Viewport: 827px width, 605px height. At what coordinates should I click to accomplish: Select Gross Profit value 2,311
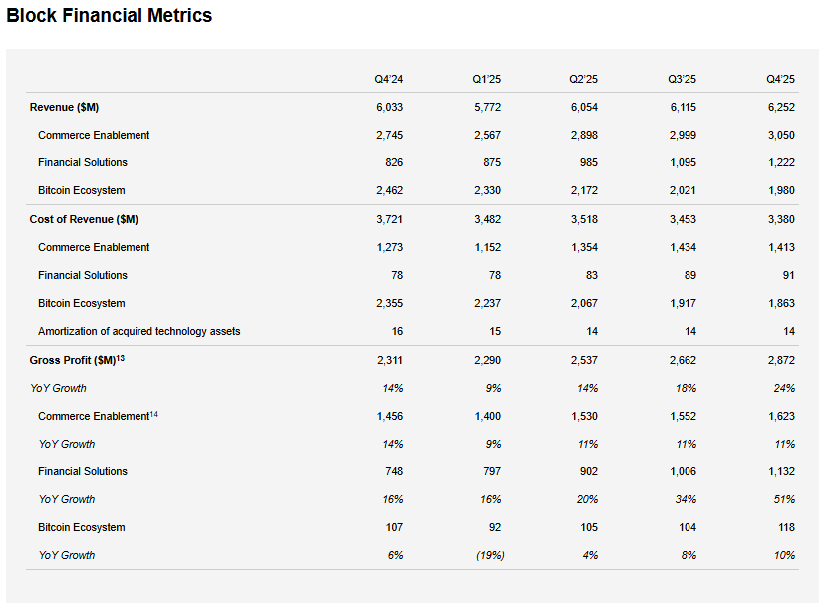[x=390, y=360]
